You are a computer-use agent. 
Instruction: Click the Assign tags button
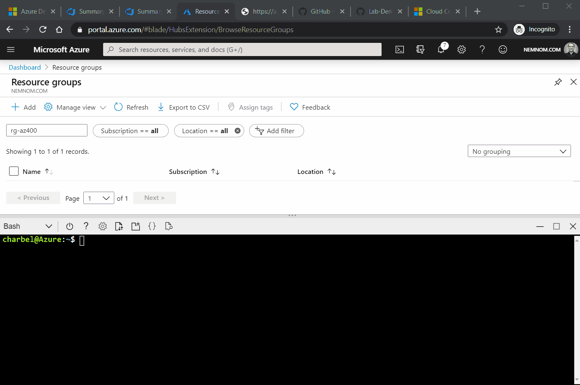(250, 107)
